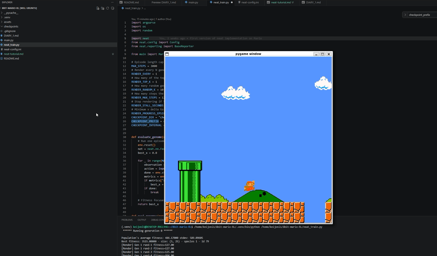Click the info icon beside README.md in Explorer
The image size is (437, 256).
point(2,59)
